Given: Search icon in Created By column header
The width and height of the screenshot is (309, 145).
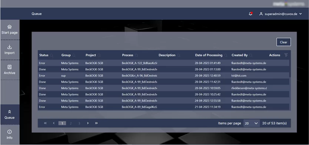Looking at the screenshot, I should coord(251,55).
